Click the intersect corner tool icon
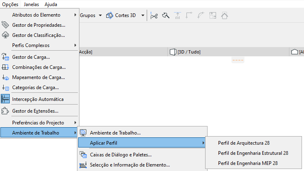304x171 pixels. pos(189,15)
